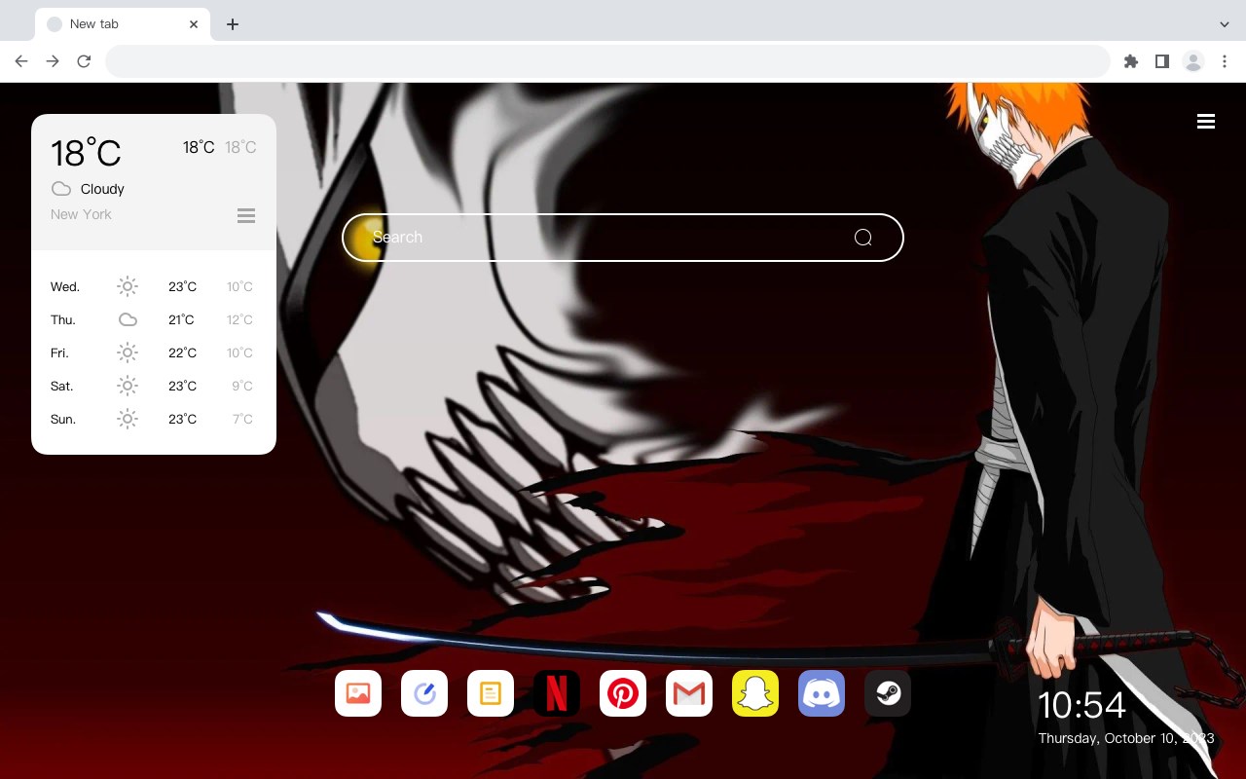Image resolution: width=1246 pixels, height=779 pixels.
Task: Select the Thu. forecast row label
Action: click(63, 320)
